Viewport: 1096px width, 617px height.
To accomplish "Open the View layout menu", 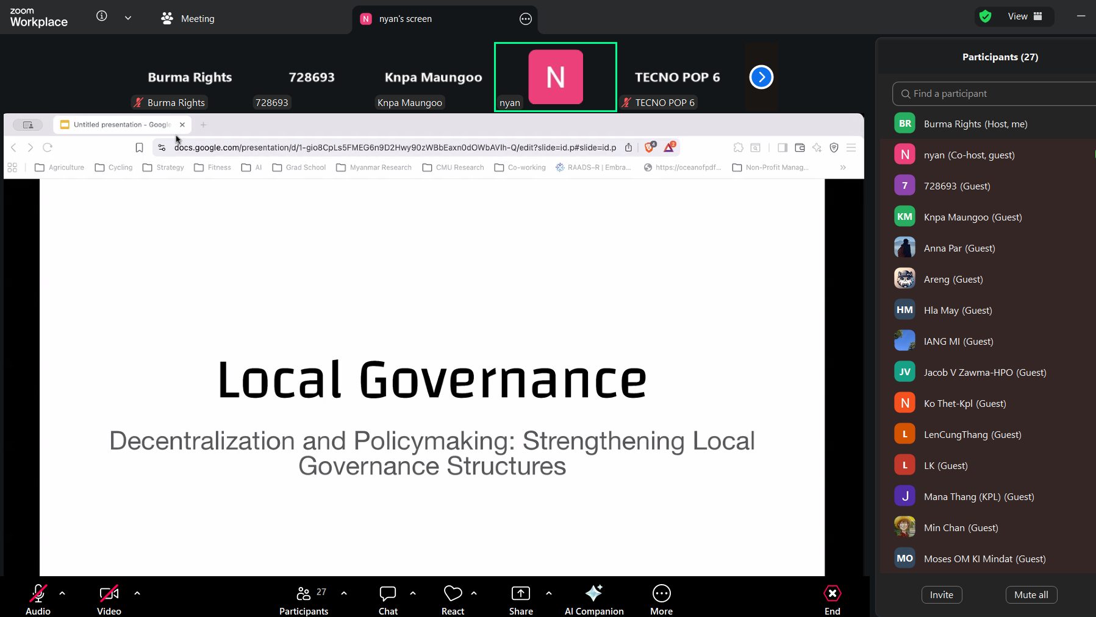I will coord(1025,16).
